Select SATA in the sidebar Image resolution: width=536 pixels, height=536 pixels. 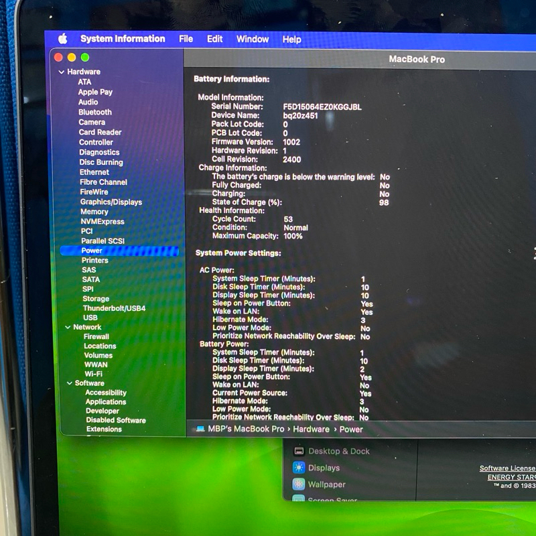[x=90, y=279]
